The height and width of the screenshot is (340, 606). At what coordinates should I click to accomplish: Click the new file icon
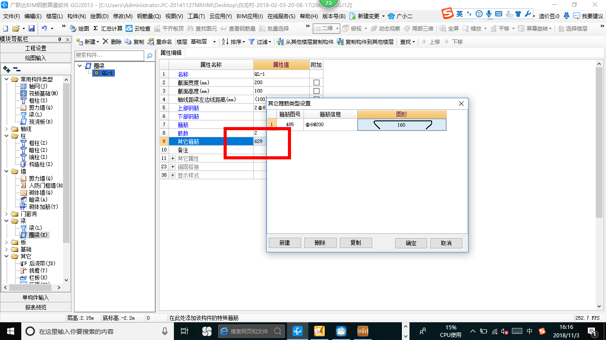[5, 28]
